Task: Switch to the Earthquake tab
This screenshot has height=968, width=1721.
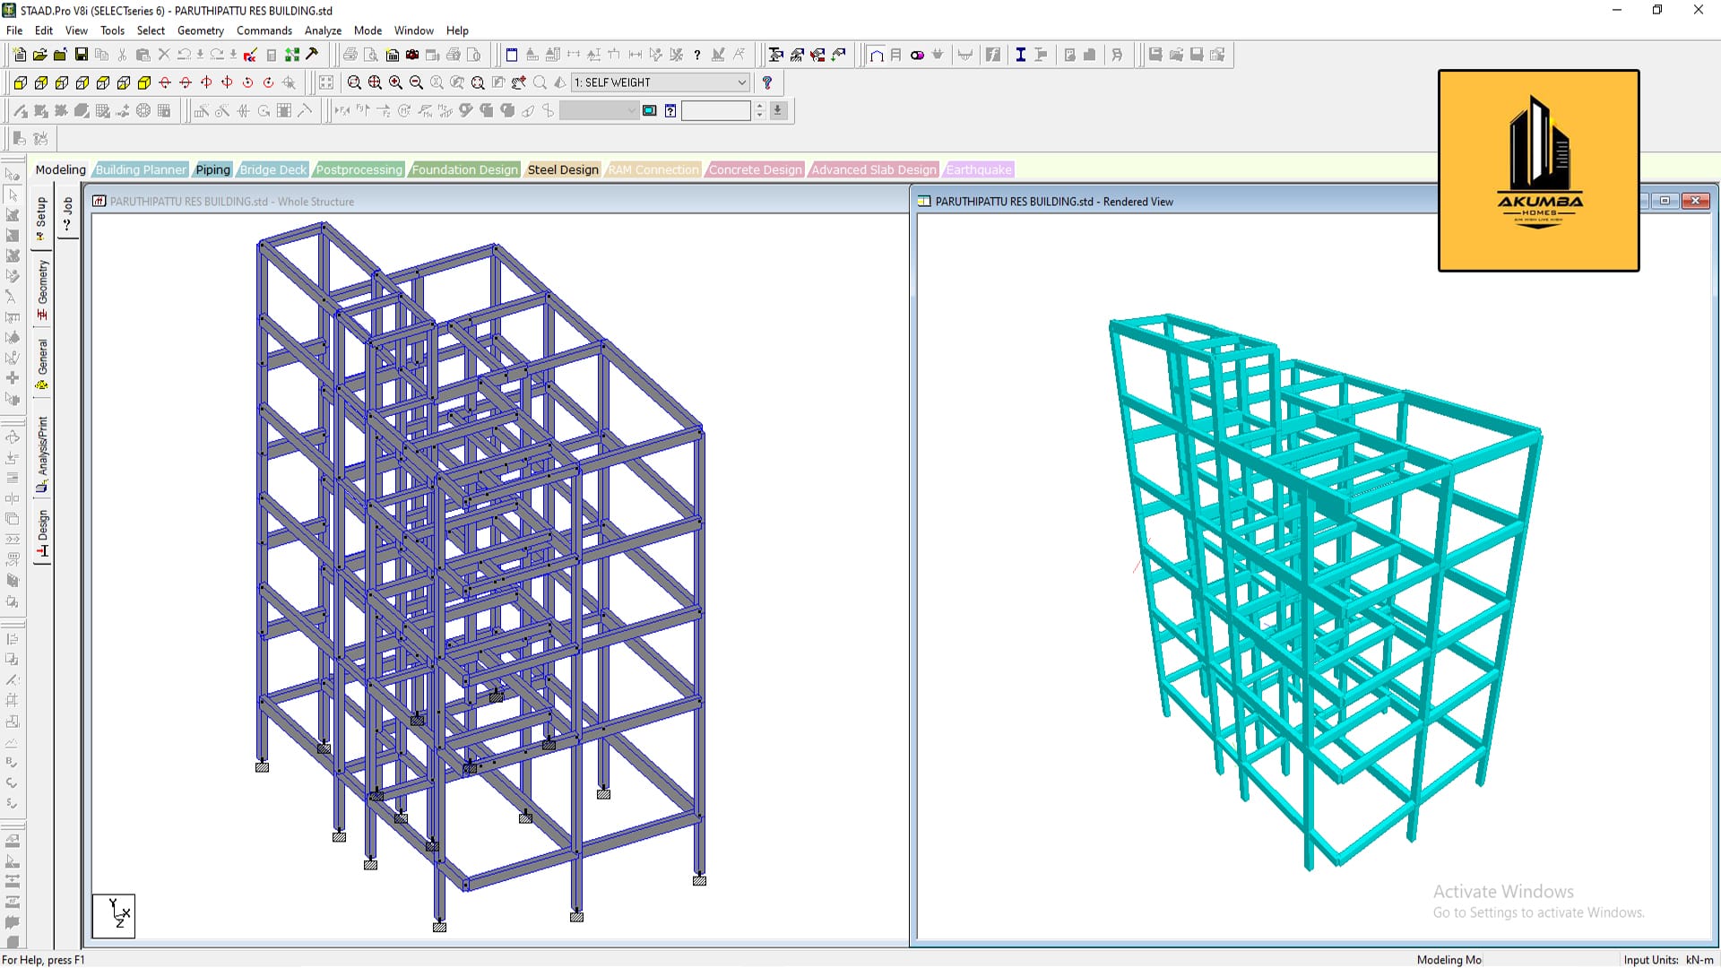Action: pyautogui.click(x=979, y=169)
